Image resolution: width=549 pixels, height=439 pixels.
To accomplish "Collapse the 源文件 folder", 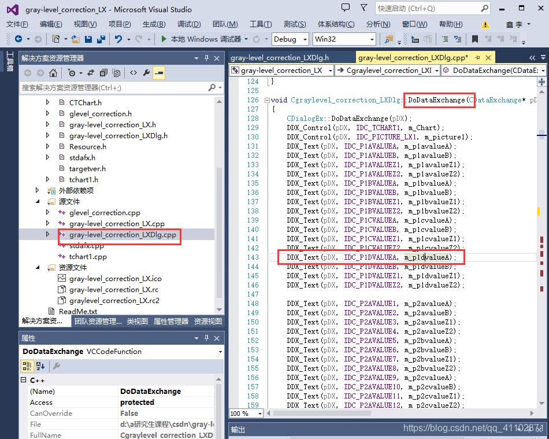I will click(x=38, y=201).
